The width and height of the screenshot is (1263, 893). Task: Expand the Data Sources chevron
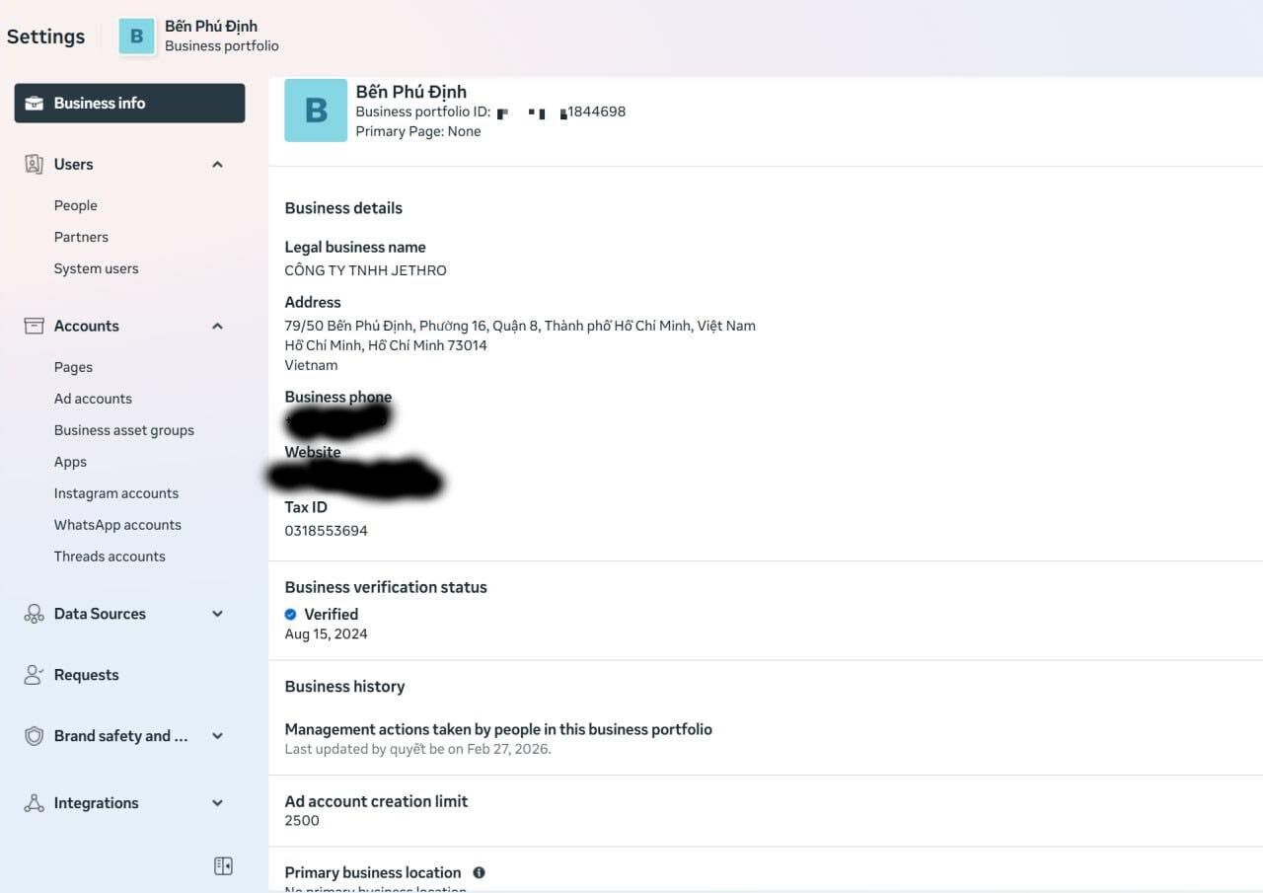click(x=218, y=614)
